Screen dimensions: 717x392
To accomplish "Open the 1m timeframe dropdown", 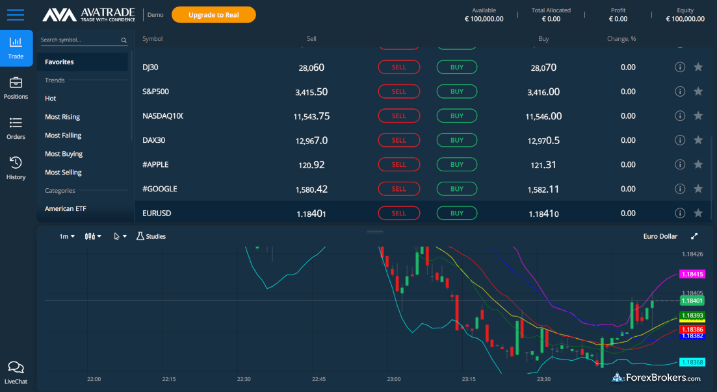I will (x=67, y=236).
